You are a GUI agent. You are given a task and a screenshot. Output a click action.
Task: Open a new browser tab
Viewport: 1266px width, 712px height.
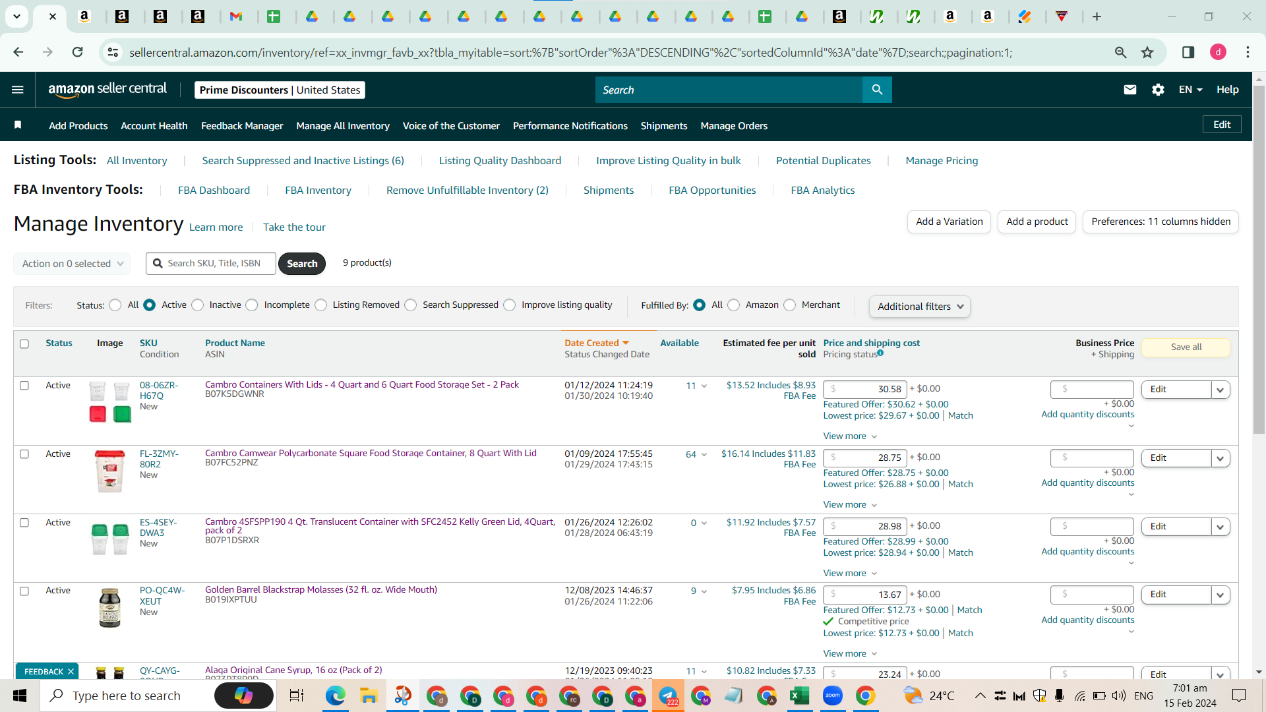coord(1097,16)
